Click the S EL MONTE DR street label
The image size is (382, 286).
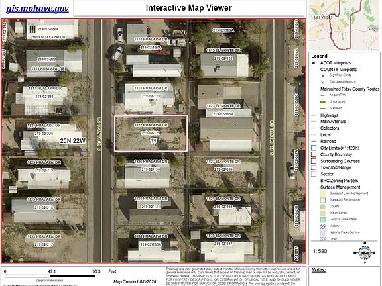272,138
